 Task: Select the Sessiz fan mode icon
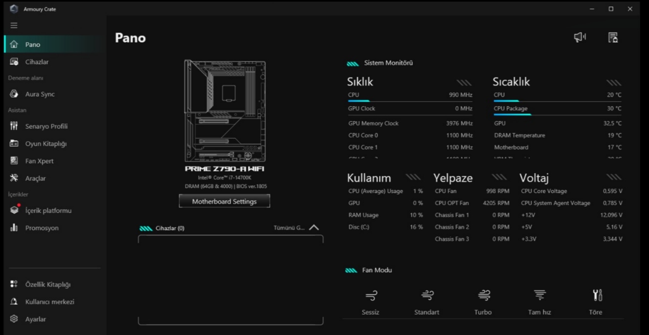pos(371,295)
